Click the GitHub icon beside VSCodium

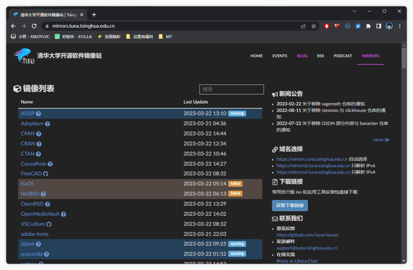pyautogui.click(x=49, y=224)
